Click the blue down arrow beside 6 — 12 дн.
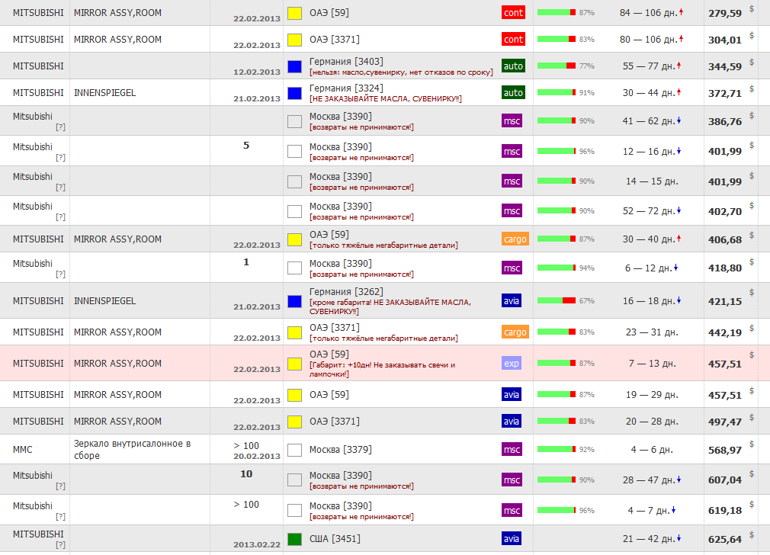Image resolution: width=770 pixels, height=555 pixels. [675, 267]
